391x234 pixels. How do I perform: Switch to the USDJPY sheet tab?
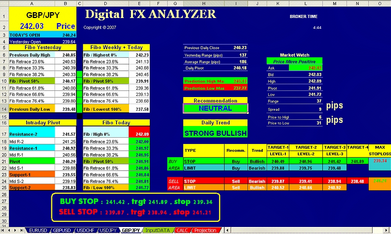(x=108, y=230)
